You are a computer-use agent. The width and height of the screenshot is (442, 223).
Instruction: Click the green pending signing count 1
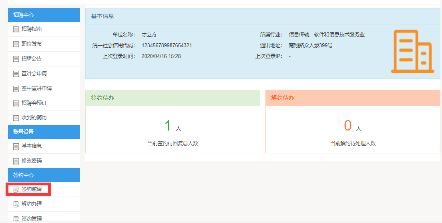pyautogui.click(x=168, y=126)
